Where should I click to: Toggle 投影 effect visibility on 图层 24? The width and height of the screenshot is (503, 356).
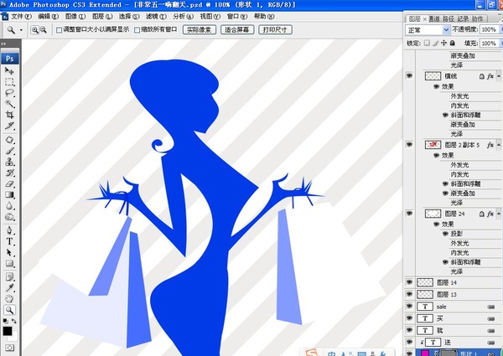(445, 234)
